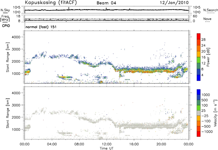Viewport: 218px width, 150px height.
Task: Click the -100 label on velocity colorbar
Action: click(x=206, y=121)
